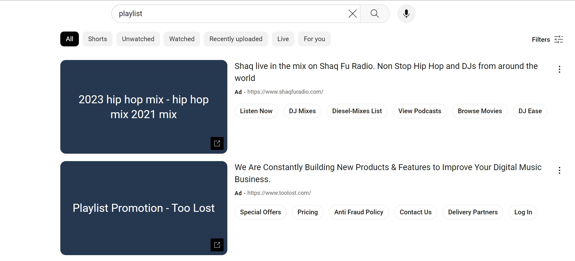
Task: Click the DJ Mixes button
Action: 303,111
